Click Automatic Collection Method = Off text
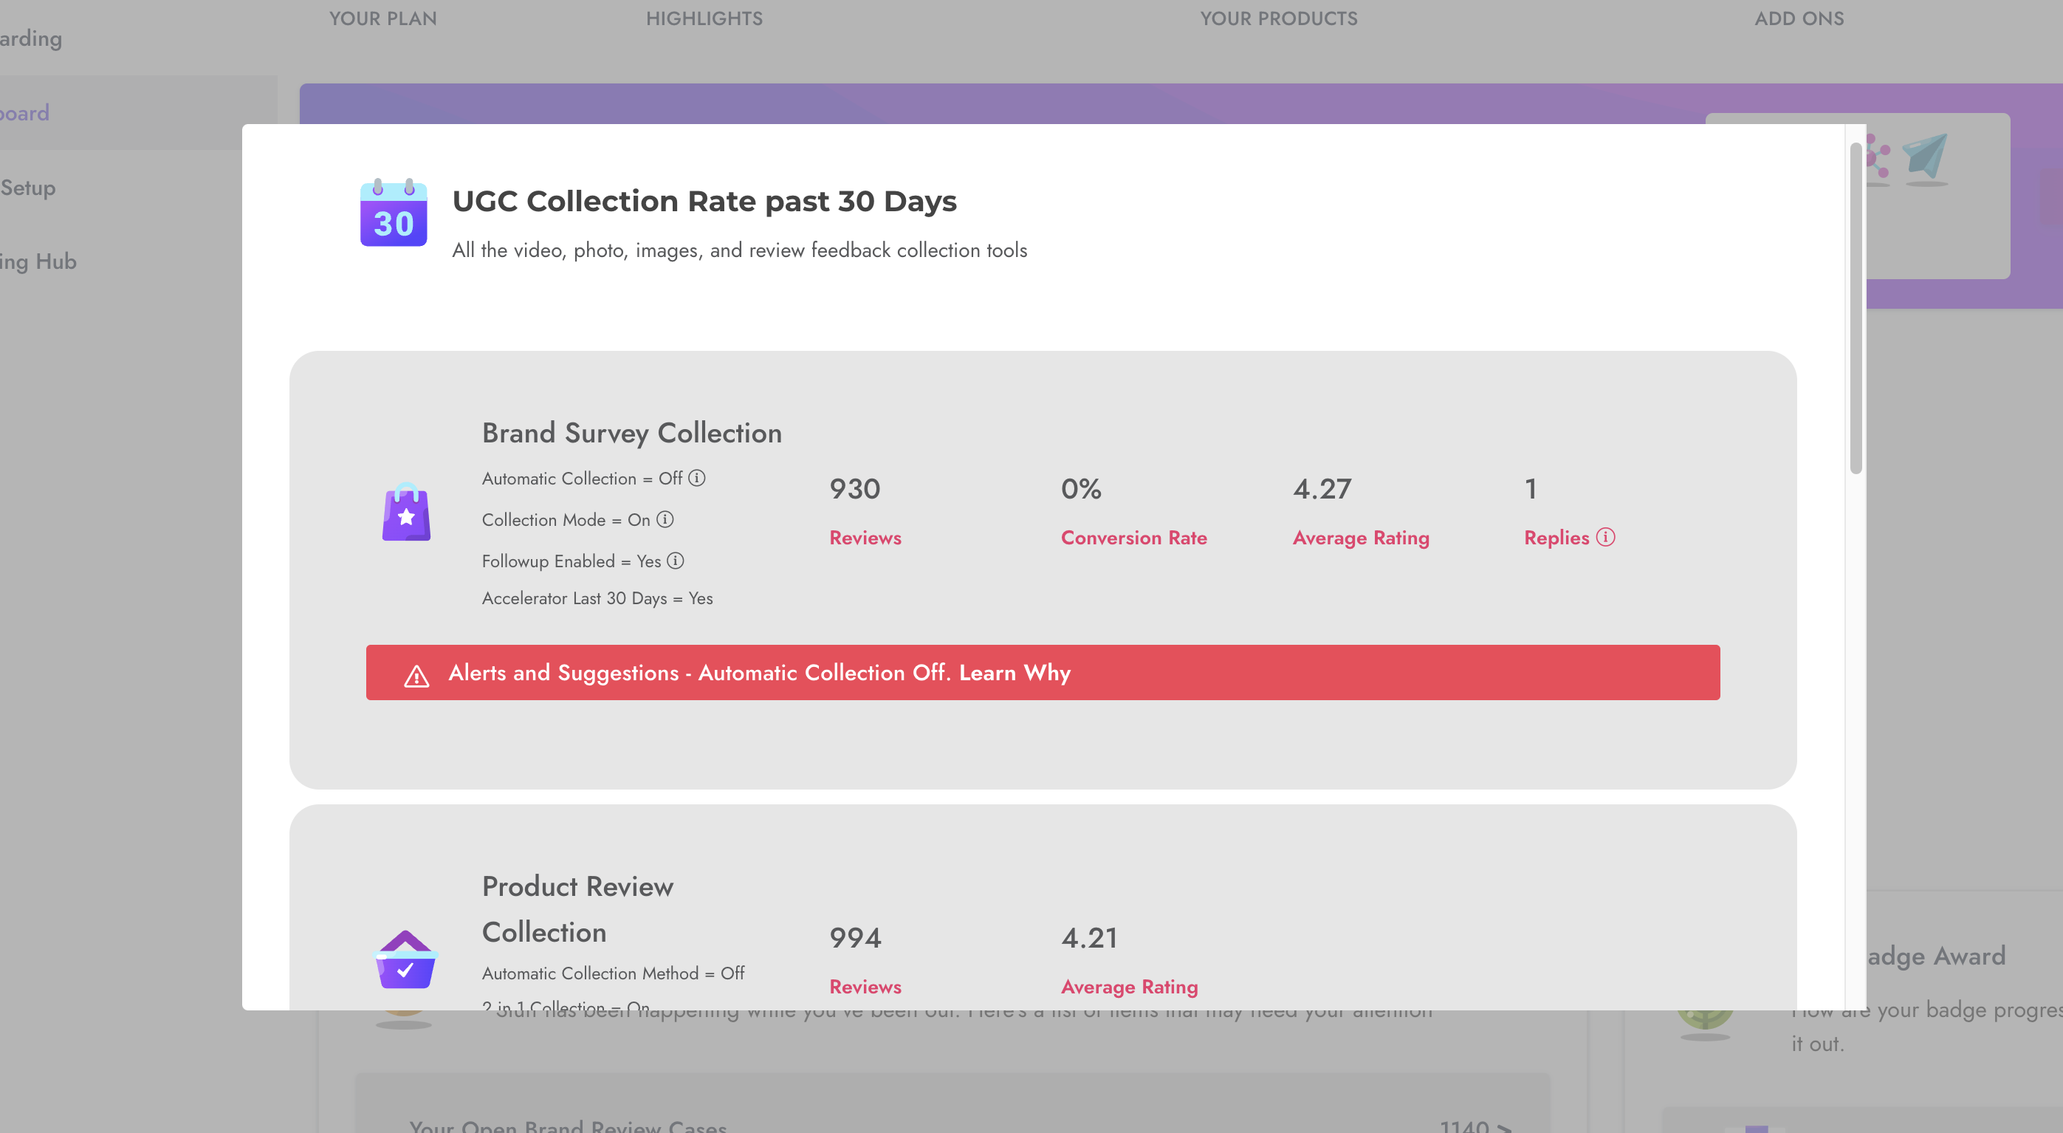 613,973
